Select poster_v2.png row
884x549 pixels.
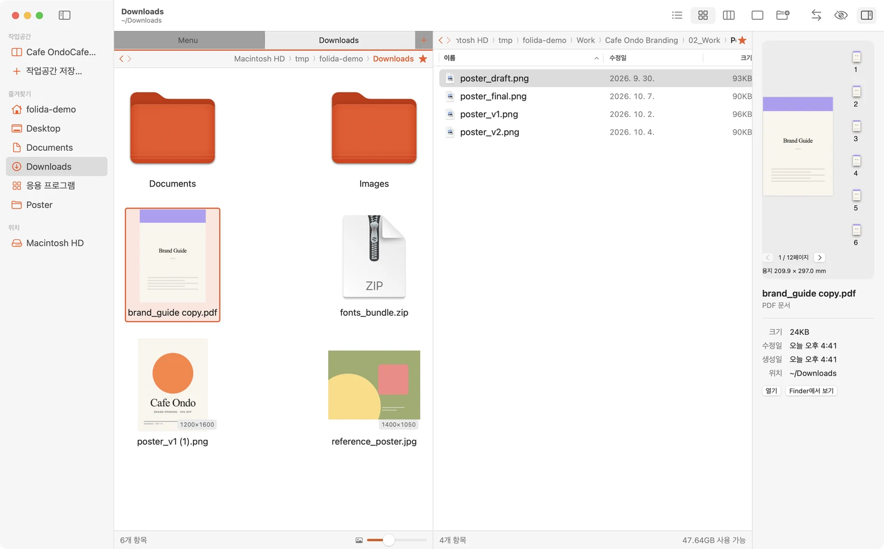(596, 132)
